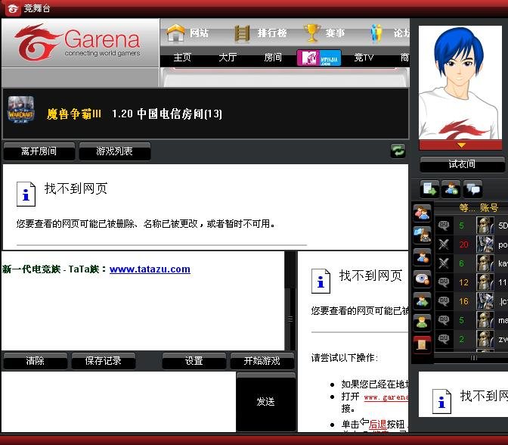Open the 论坛 forum people icon
Screen dimensions: 508x445
pos(376,33)
